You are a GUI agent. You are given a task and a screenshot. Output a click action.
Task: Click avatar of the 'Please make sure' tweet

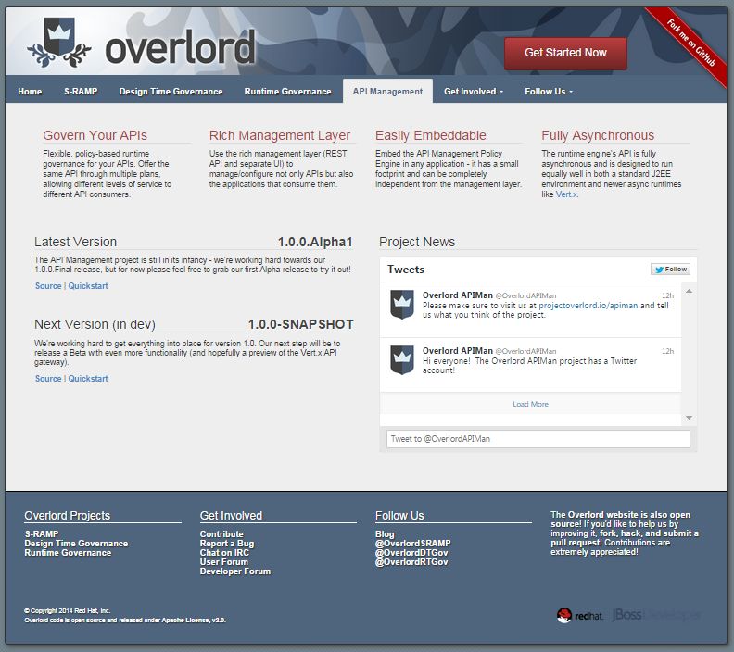402,304
